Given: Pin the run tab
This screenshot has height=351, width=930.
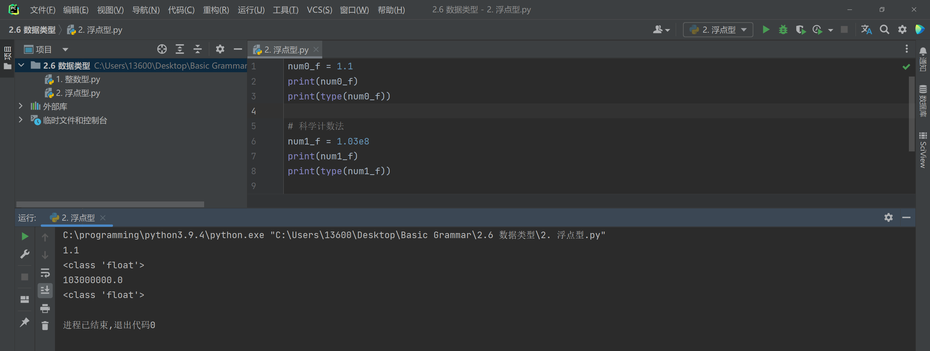Looking at the screenshot, I should point(25,322).
